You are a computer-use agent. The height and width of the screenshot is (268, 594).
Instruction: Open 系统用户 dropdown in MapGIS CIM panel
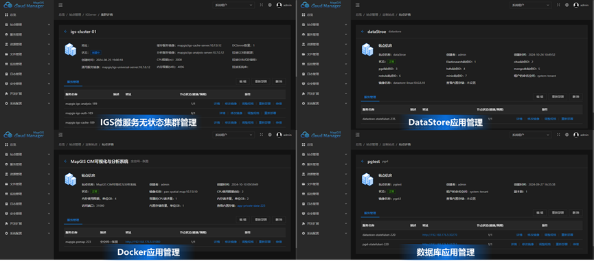tap(233, 135)
